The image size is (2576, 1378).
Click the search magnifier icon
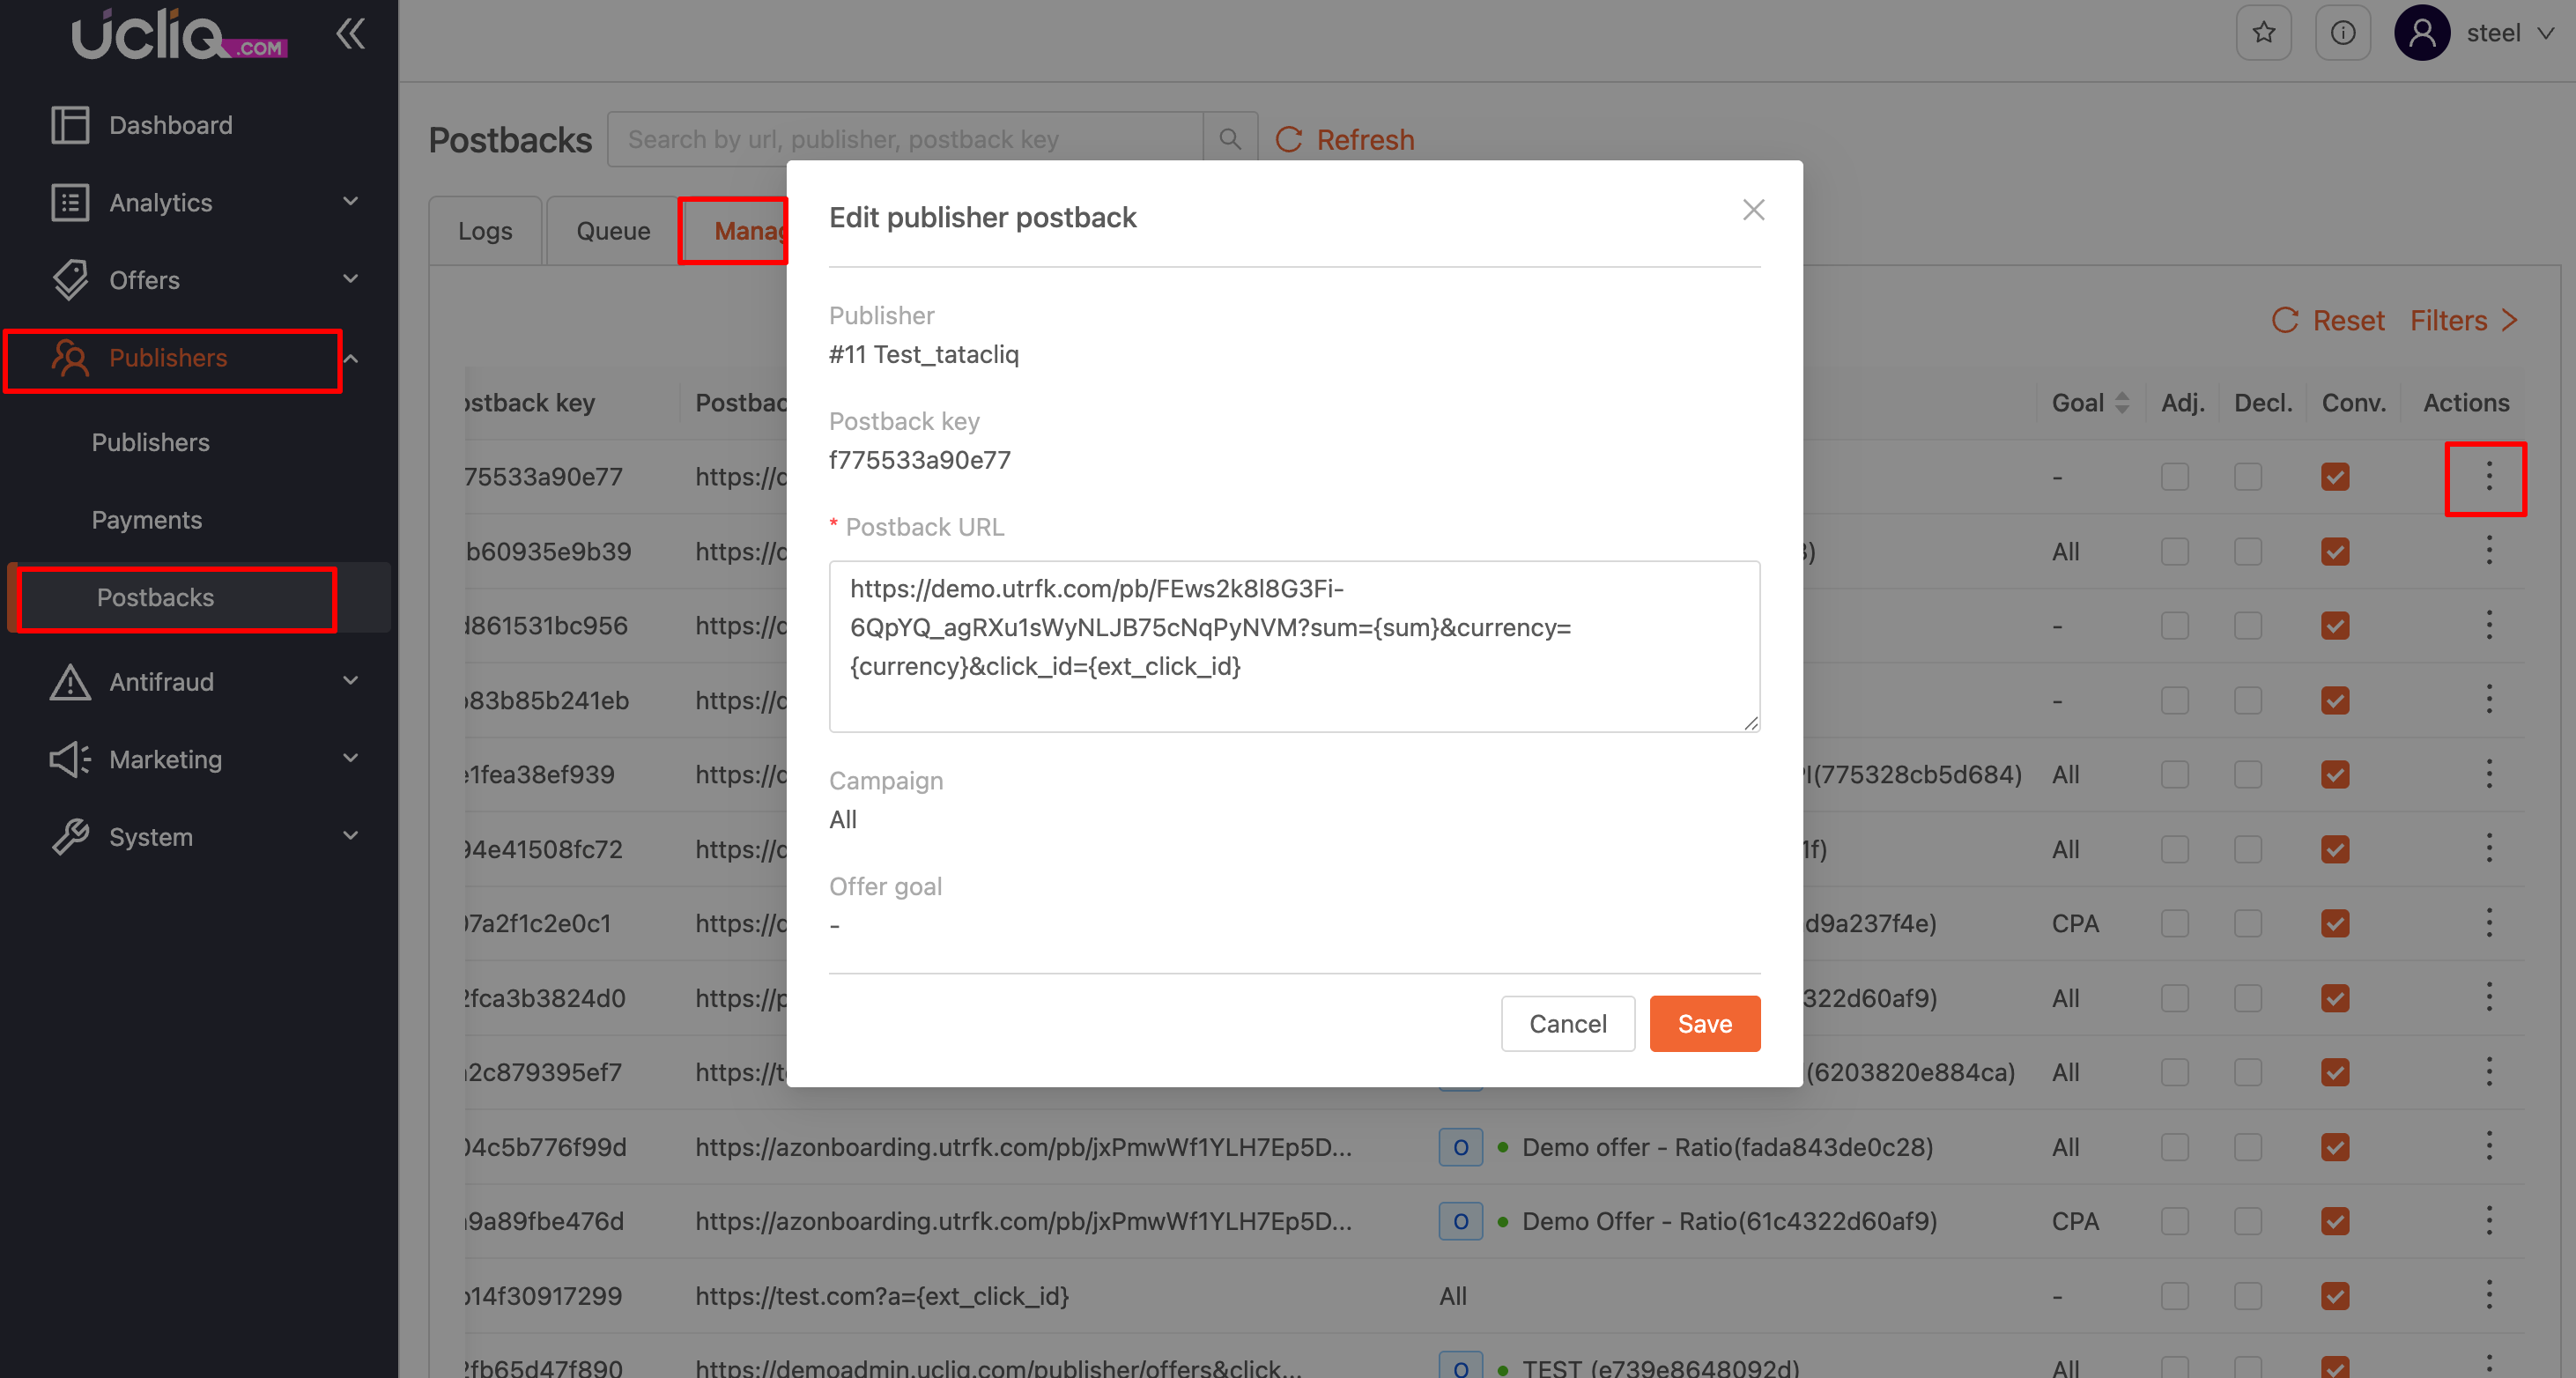(1230, 139)
